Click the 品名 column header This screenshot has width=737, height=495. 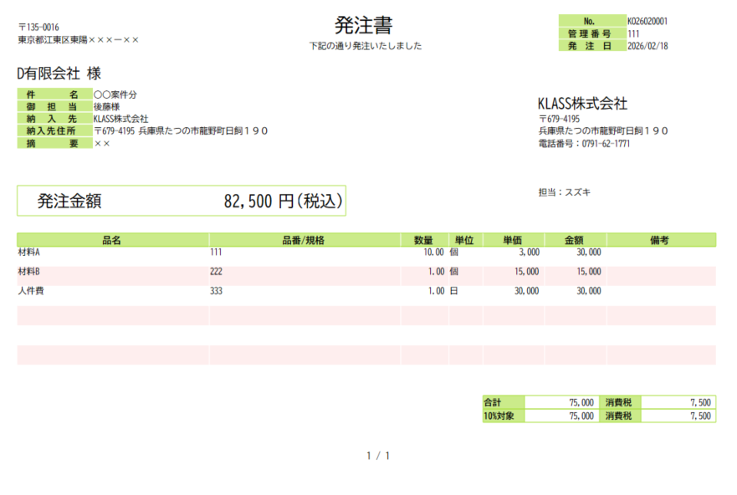click(112, 240)
